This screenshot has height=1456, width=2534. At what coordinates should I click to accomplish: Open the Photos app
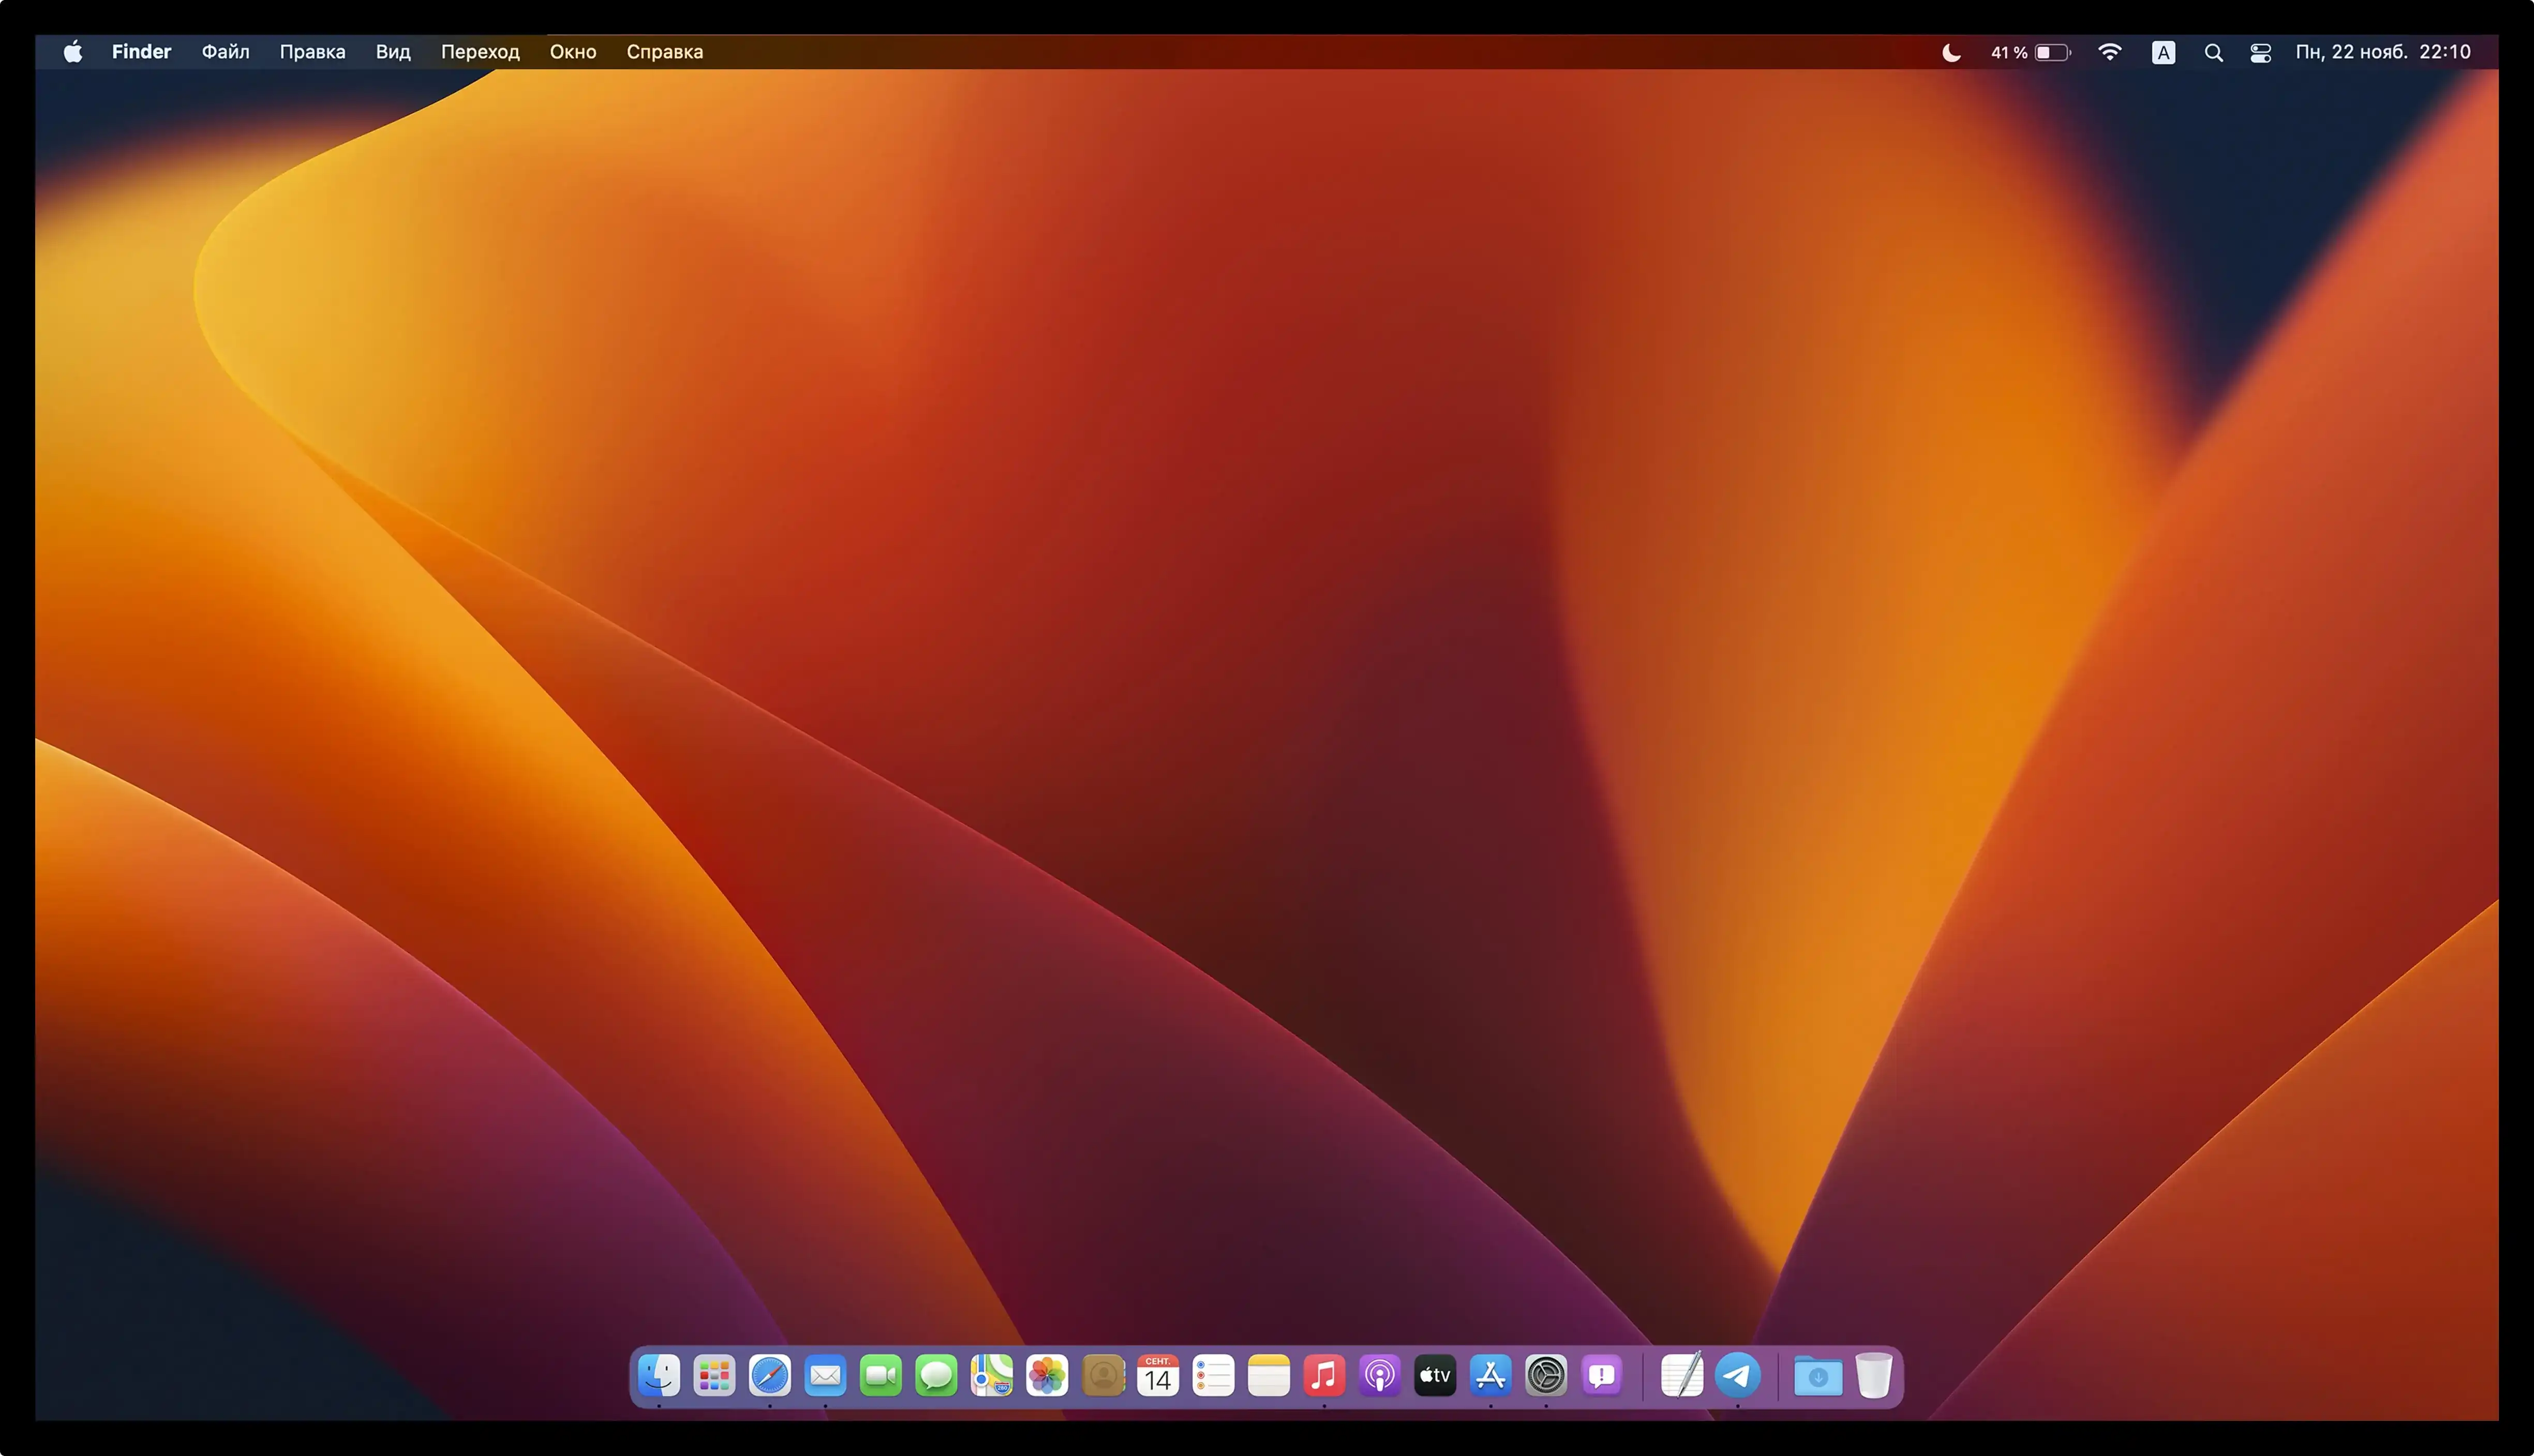pos(1047,1376)
